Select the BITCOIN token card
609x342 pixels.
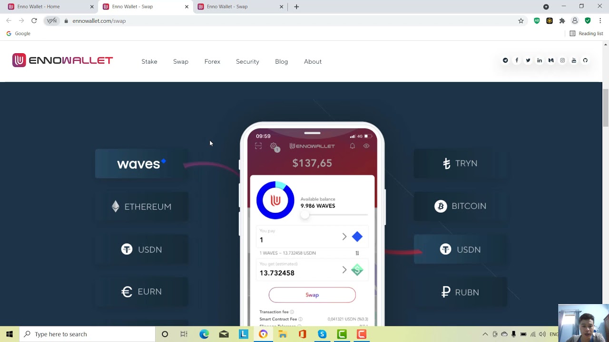click(460, 206)
